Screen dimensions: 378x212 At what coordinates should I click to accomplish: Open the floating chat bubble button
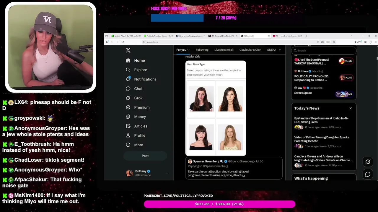click(x=368, y=174)
